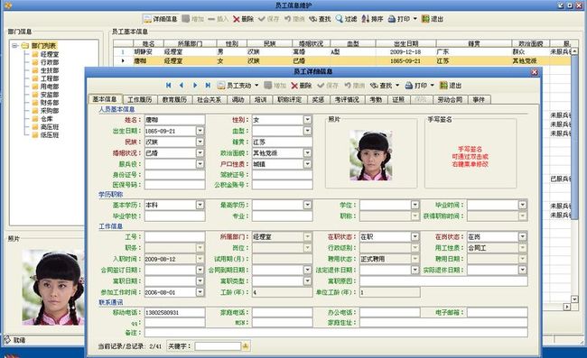Open the 员工变动 dropdown arrow

pyautogui.click(x=256, y=86)
